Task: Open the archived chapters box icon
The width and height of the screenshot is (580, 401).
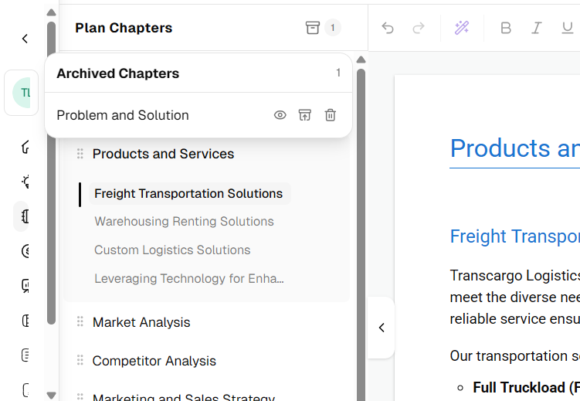Action: (x=313, y=28)
